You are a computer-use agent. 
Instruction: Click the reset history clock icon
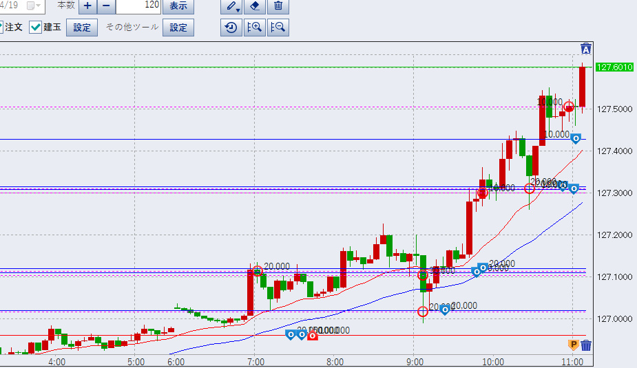(x=232, y=28)
